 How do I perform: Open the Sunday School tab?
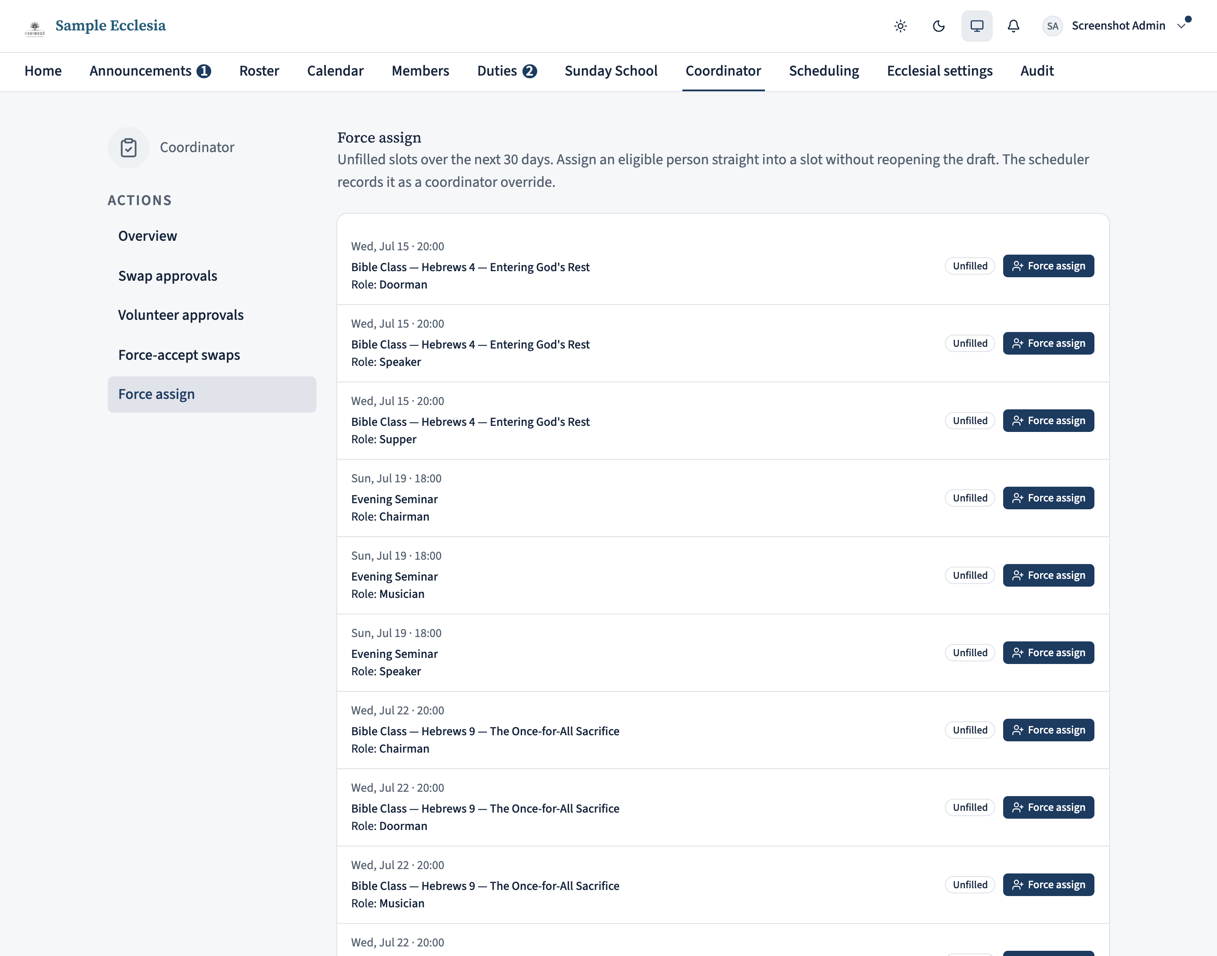tap(611, 71)
